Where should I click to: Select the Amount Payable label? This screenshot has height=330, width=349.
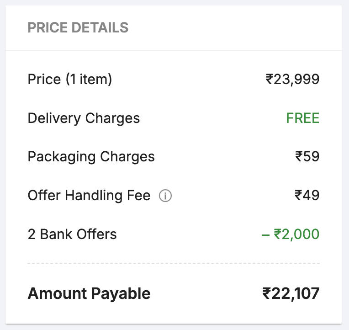tap(89, 293)
